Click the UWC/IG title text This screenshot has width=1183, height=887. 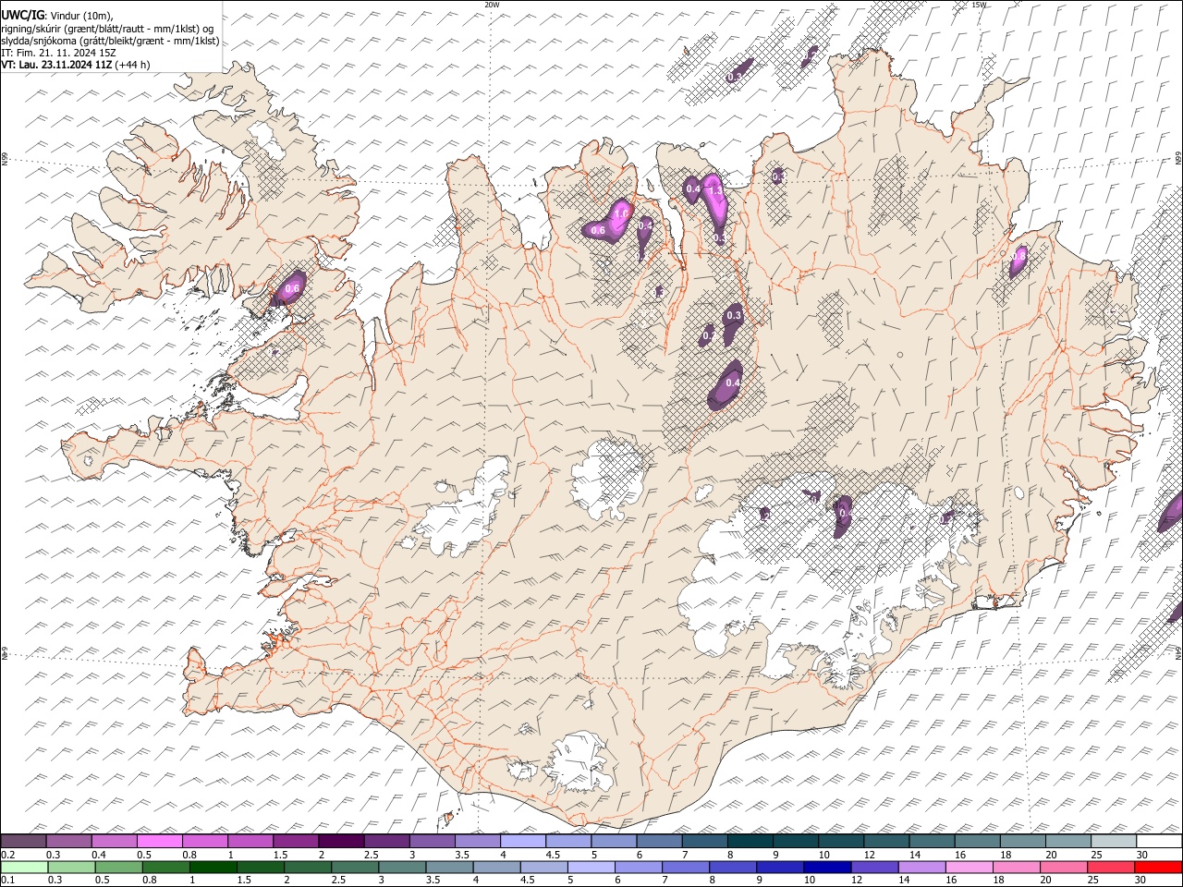[22, 15]
